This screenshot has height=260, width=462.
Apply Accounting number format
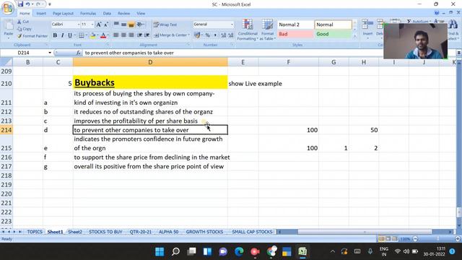click(197, 35)
